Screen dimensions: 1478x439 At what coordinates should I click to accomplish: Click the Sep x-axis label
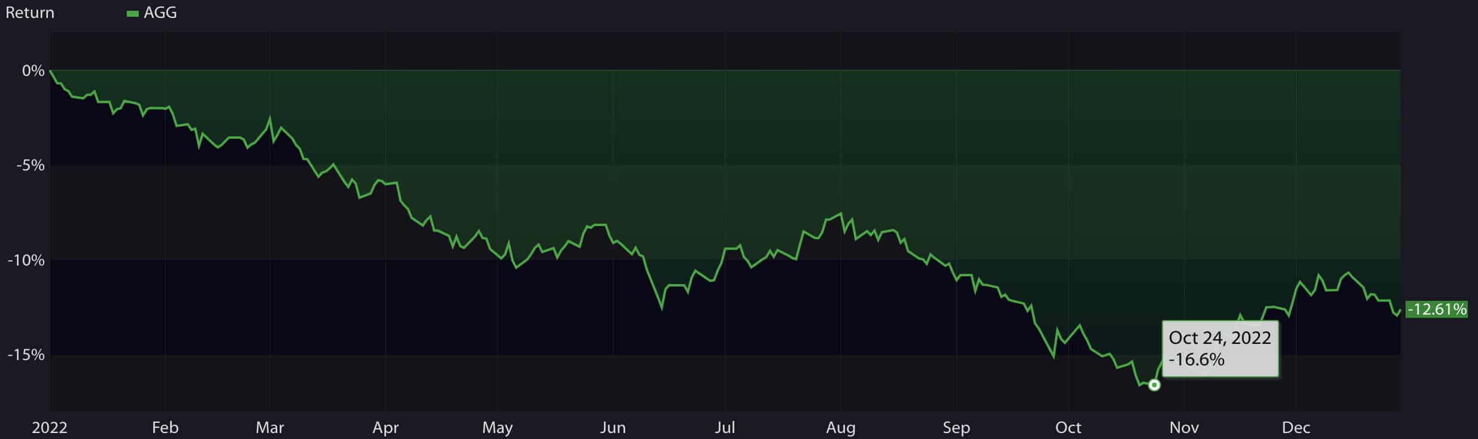click(956, 428)
